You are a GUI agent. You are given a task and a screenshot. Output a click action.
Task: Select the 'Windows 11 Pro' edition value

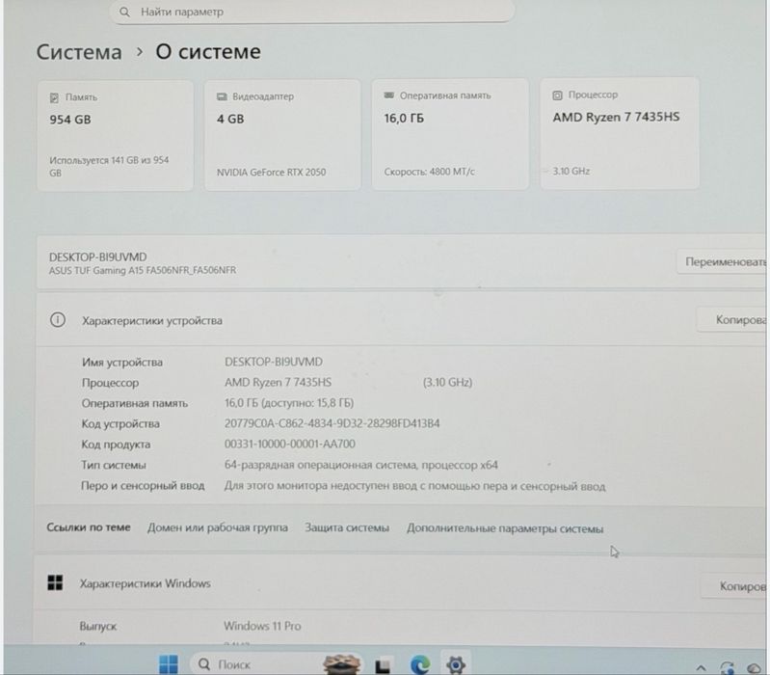[x=262, y=626]
